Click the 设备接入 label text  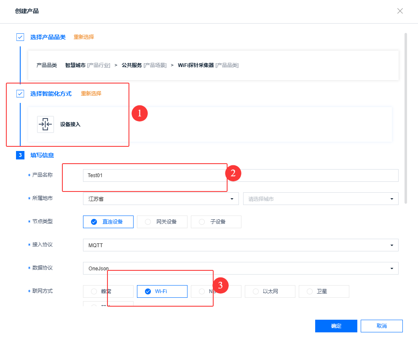pyautogui.click(x=70, y=124)
